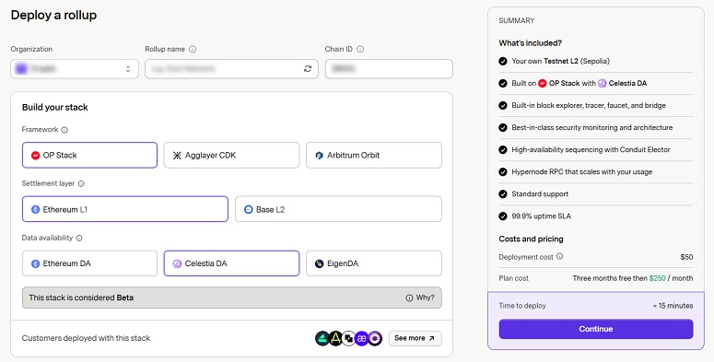
Task: Select Ethereum DA data availability
Action: point(89,263)
